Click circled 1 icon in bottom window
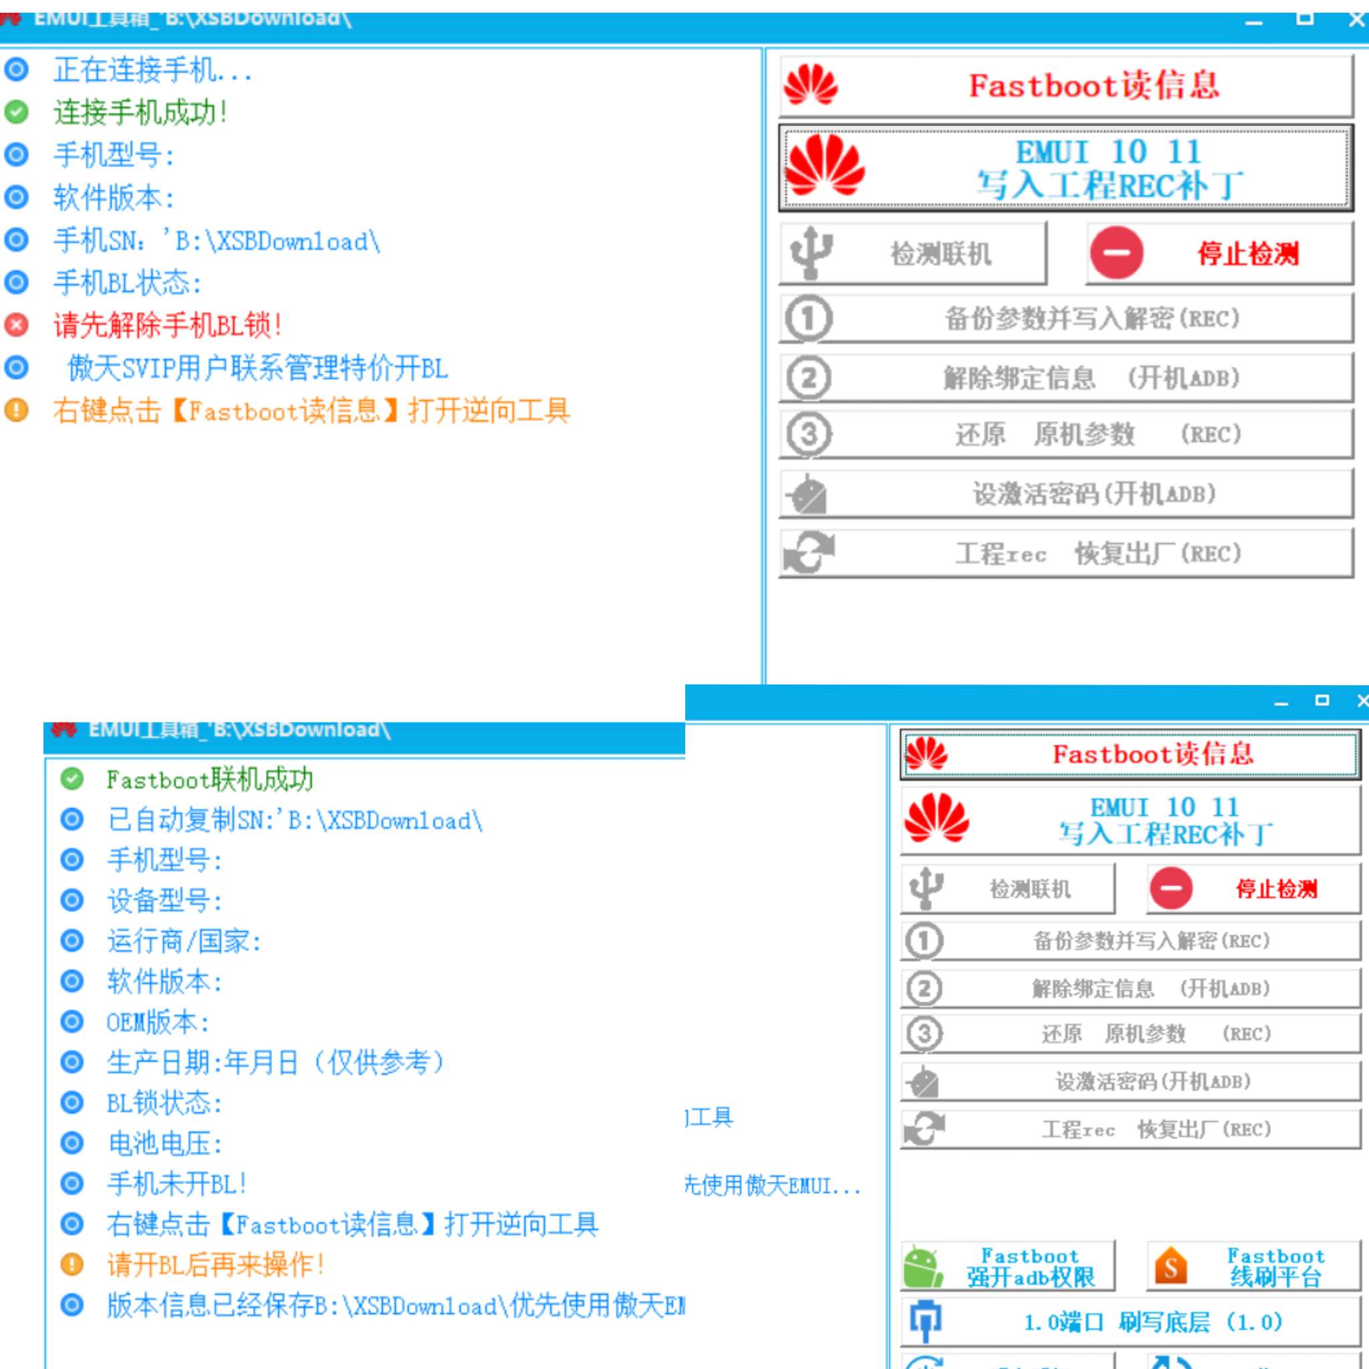This screenshot has height=1369, width=1369. click(x=924, y=941)
